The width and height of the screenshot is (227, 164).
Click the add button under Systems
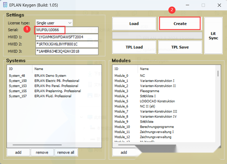point(18,152)
